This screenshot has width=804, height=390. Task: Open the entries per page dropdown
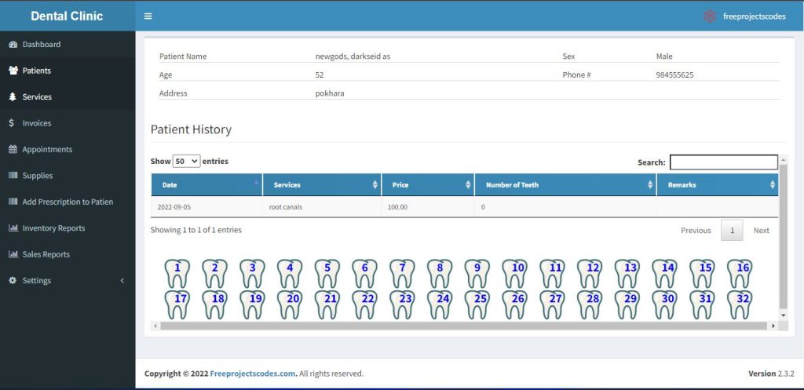(186, 161)
